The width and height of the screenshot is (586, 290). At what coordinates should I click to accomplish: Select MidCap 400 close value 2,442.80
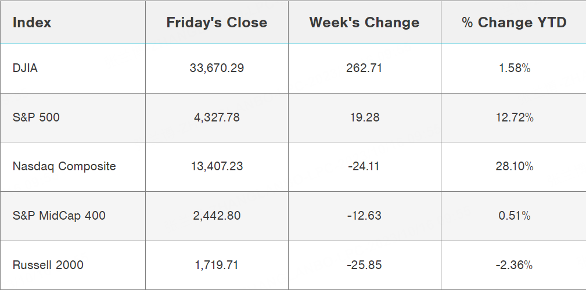pos(217,216)
